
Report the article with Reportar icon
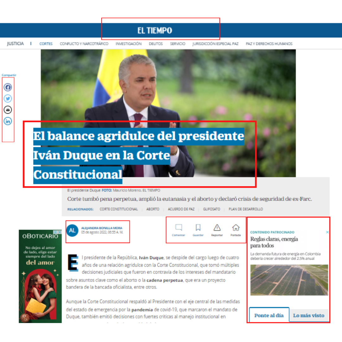pyautogui.click(x=217, y=230)
